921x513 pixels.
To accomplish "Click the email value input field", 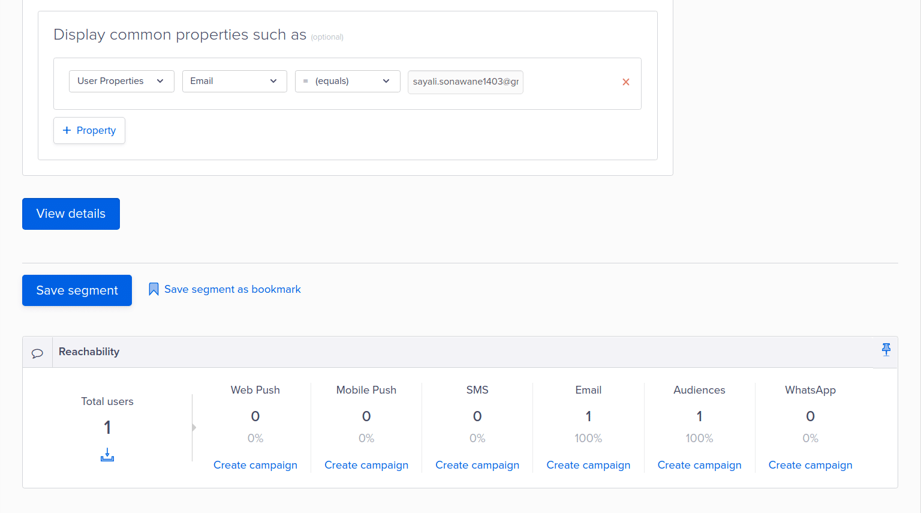I will point(465,82).
